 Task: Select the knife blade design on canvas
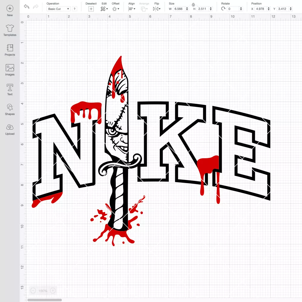coord(117,110)
